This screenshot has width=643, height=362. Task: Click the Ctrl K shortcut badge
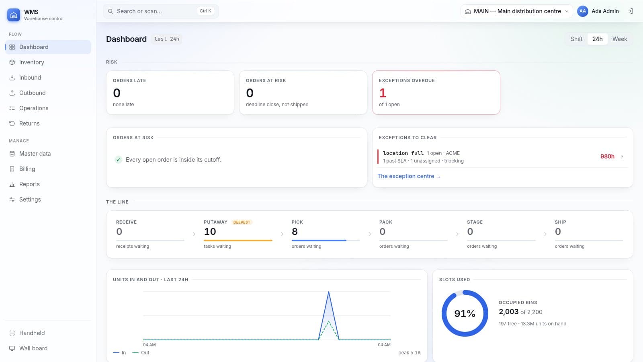coord(205,11)
